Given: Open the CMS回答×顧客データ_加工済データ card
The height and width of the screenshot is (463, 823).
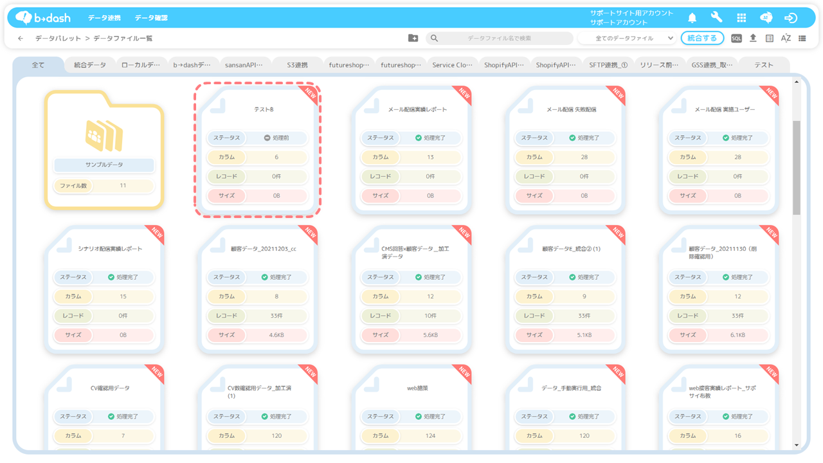Looking at the screenshot, I should [411, 289].
